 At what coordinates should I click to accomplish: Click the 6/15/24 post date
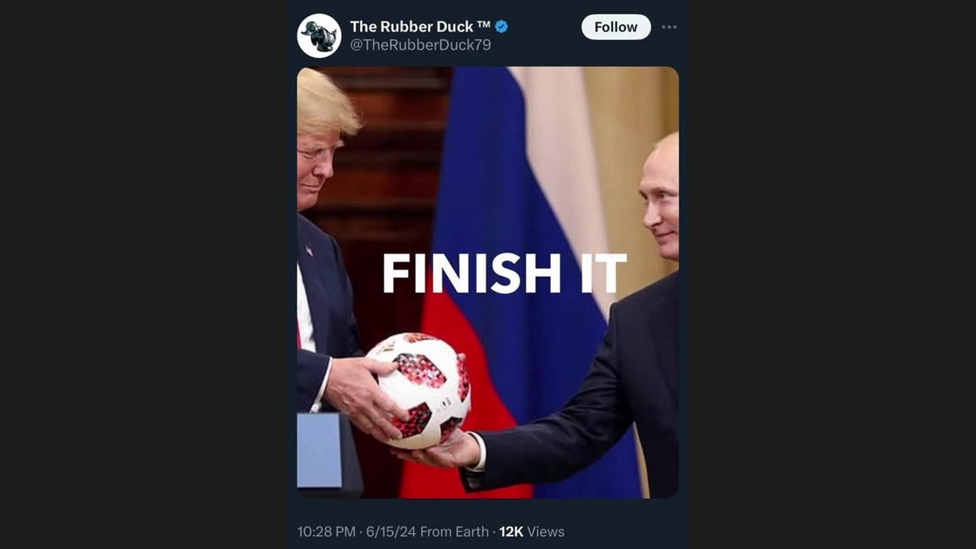(390, 531)
